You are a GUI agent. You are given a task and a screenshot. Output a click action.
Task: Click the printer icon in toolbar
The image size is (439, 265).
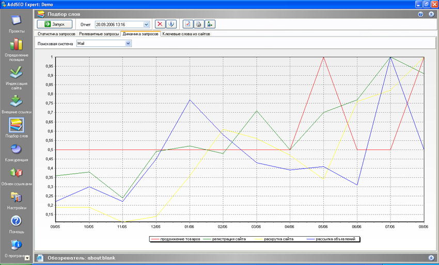(198, 24)
